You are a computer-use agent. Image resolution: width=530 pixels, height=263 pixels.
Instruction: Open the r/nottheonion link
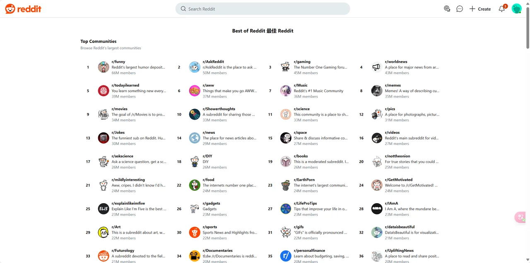click(397, 156)
